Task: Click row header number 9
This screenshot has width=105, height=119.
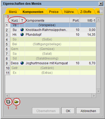Action: click(x=8, y=63)
